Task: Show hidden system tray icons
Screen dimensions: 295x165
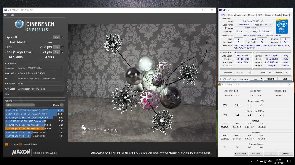Action: point(252,161)
